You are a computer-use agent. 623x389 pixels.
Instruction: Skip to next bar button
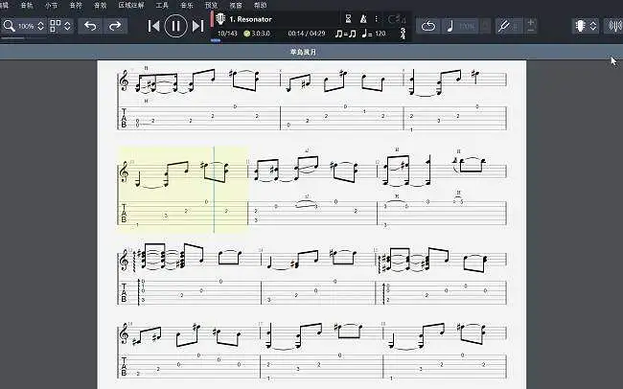[x=197, y=26]
